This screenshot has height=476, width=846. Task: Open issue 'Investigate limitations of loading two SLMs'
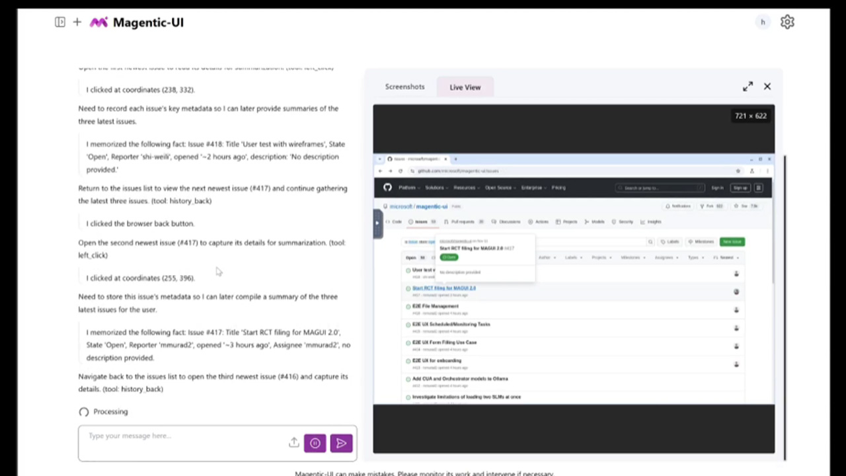point(467,397)
